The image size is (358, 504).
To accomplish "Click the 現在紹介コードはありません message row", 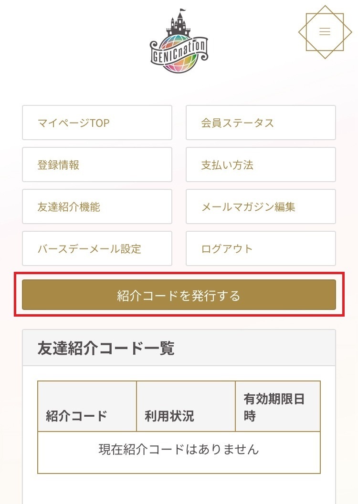I will click(x=179, y=449).
